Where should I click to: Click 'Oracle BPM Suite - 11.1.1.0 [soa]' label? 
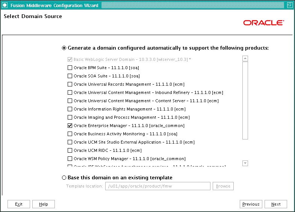point(106,68)
